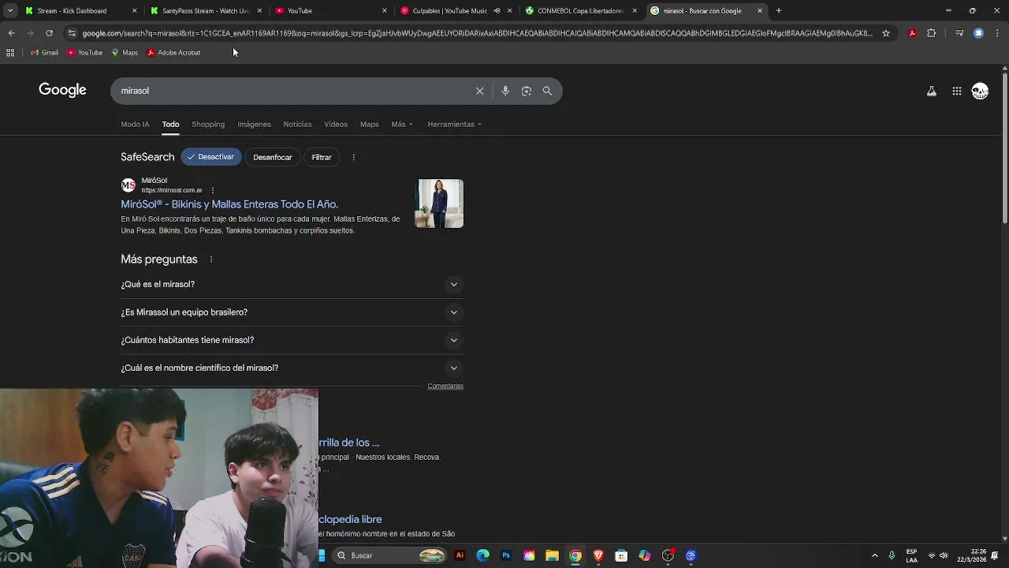
Task: Open the browser Extensions puzzle icon
Action: tap(932, 33)
